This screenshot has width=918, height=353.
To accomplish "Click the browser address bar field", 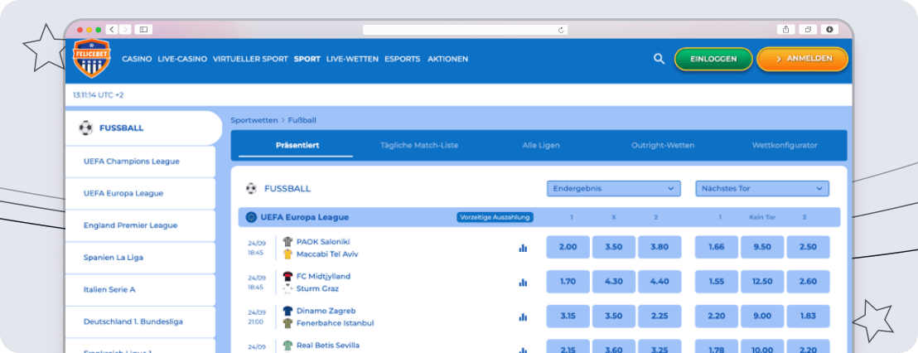I will point(465,30).
